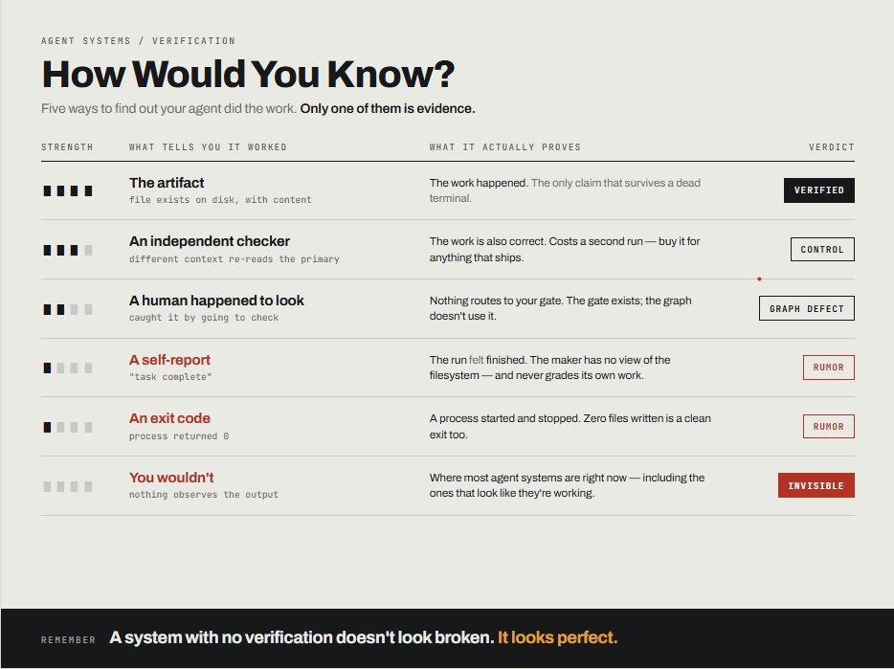The image size is (894, 669).
Task: Click the CONTROL verdict badge
Action: [x=822, y=249]
